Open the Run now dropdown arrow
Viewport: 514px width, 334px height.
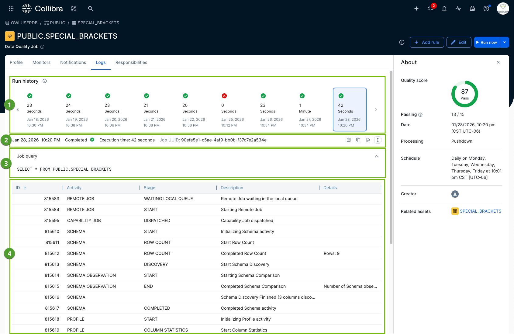pyautogui.click(x=505, y=42)
